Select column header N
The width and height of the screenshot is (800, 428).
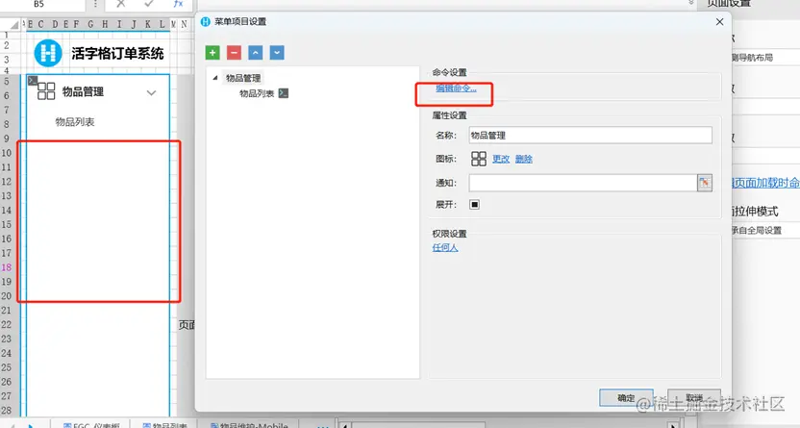tap(185, 24)
